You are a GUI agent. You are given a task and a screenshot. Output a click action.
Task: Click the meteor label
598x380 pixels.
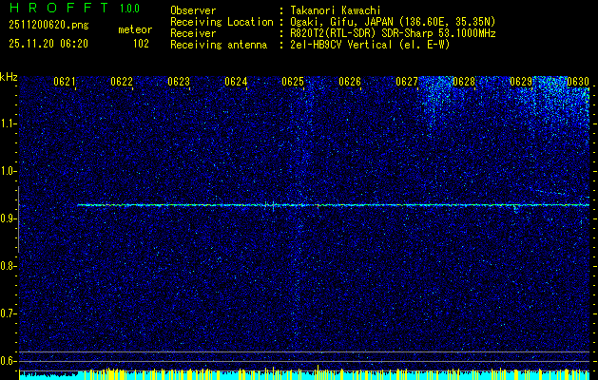click(x=135, y=29)
